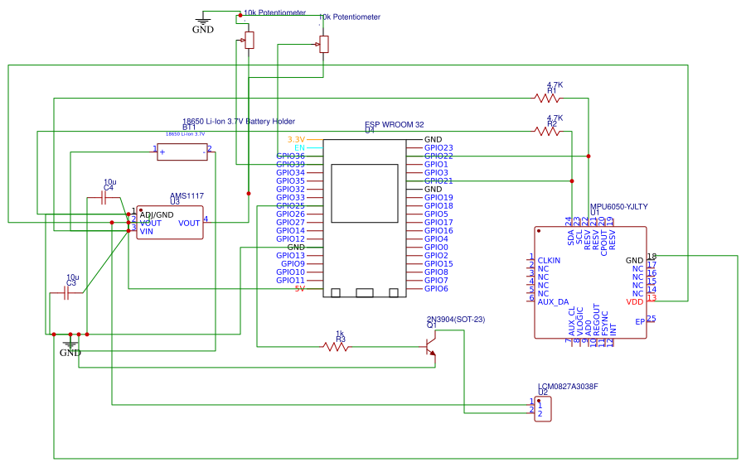This screenshot has width=746, height=467.
Task: Click the battery plus terminal pin 1
Action: tap(155, 149)
